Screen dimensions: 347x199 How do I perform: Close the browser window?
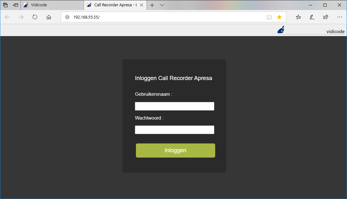coord(339,5)
